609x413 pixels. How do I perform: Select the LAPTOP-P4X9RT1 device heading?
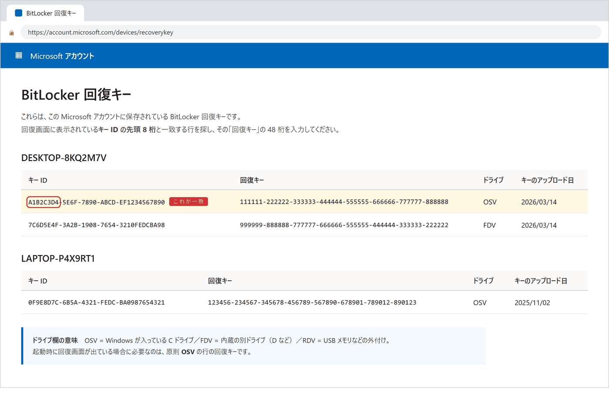click(58, 259)
